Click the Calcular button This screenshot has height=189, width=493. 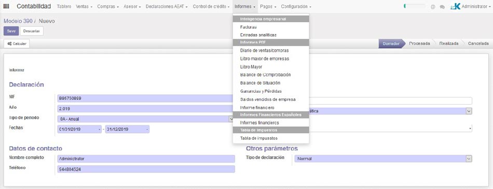point(17,43)
